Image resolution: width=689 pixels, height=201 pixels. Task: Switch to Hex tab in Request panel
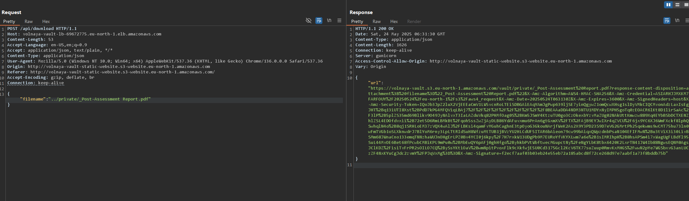pyautogui.click(x=46, y=21)
